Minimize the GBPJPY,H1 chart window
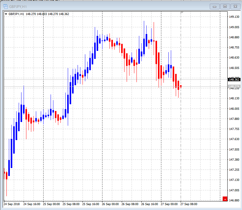This screenshot has height=210, width=242. coord(214,6)
